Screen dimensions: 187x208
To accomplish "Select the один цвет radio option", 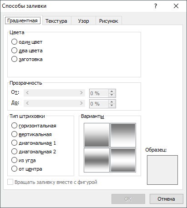I will point(27,42).
